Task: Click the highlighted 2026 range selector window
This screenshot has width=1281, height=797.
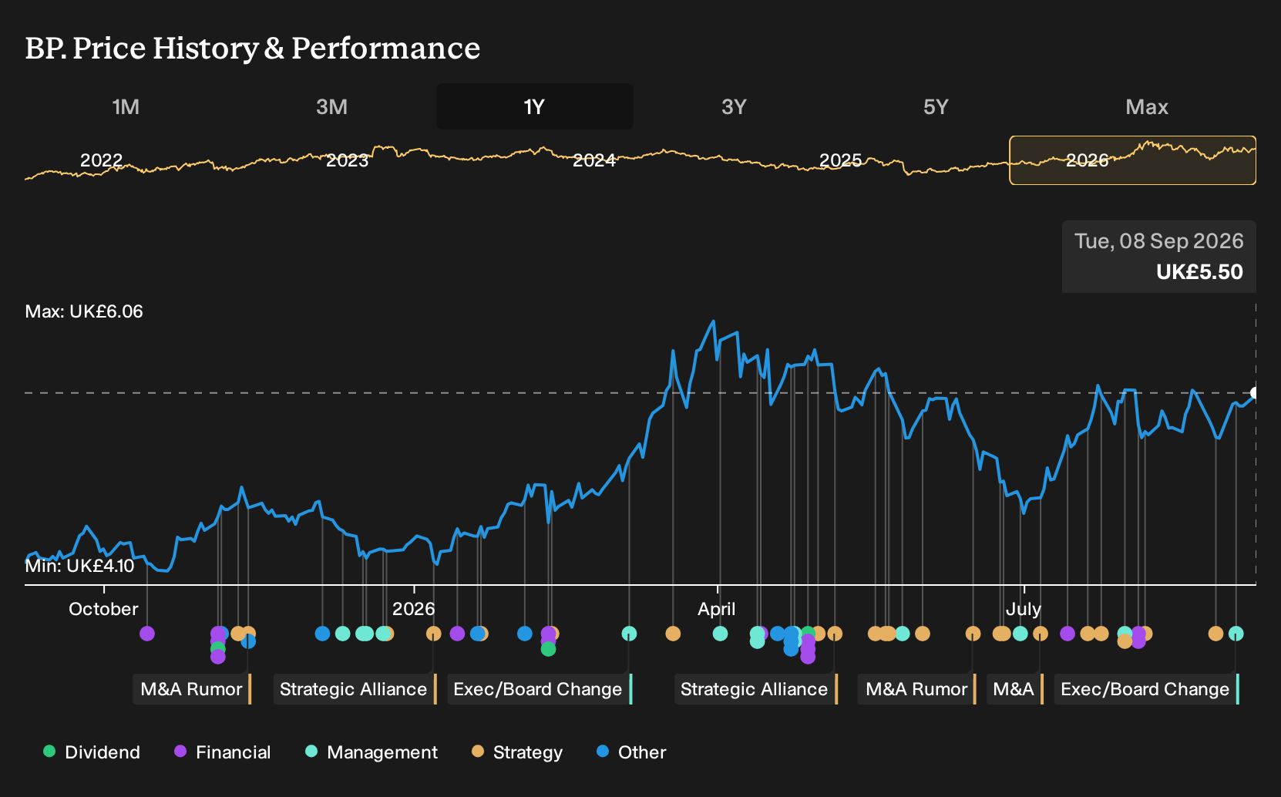Action: click(x=1133, y=160)
